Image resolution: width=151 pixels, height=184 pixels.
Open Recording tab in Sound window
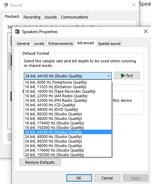(x=32, y=17)
